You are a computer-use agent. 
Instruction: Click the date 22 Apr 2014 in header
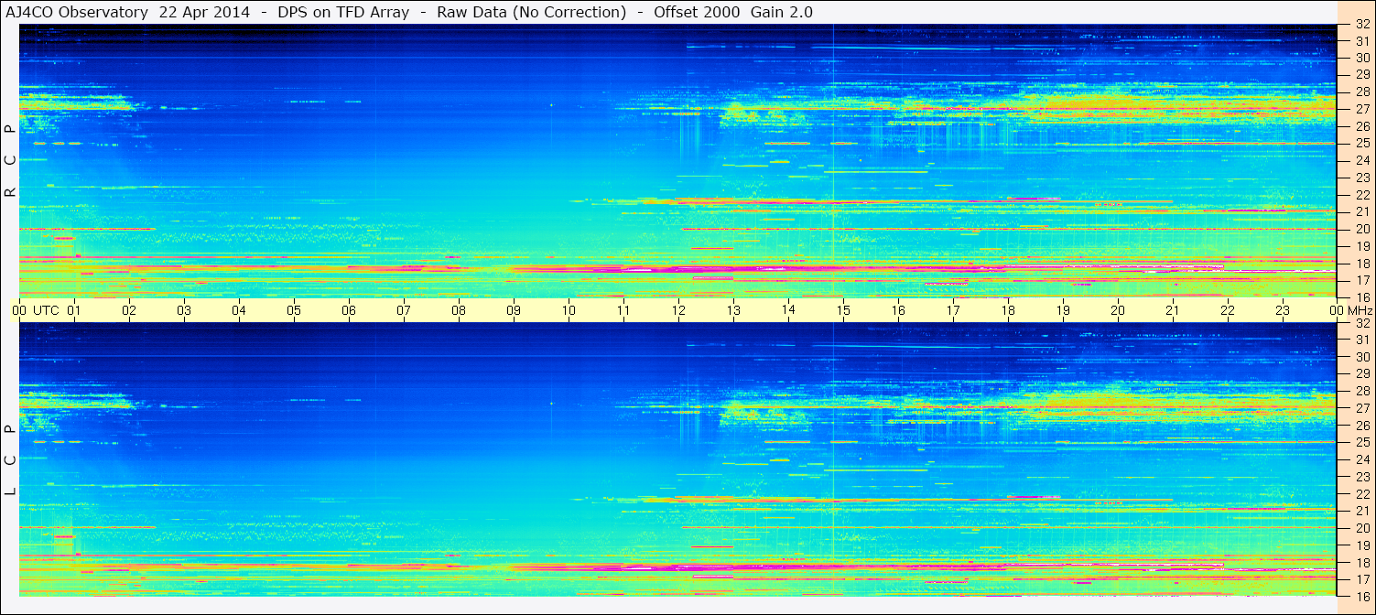pos(205,12)
